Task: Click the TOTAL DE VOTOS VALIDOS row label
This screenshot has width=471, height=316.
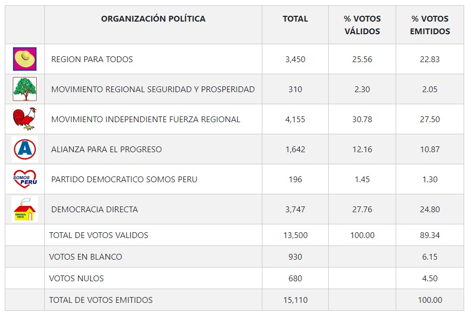Action: (99, 235)
